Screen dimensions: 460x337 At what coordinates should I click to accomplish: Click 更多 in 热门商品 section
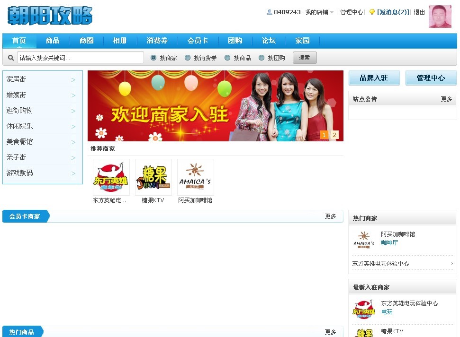pyautogui.click(x=330, y=332)
